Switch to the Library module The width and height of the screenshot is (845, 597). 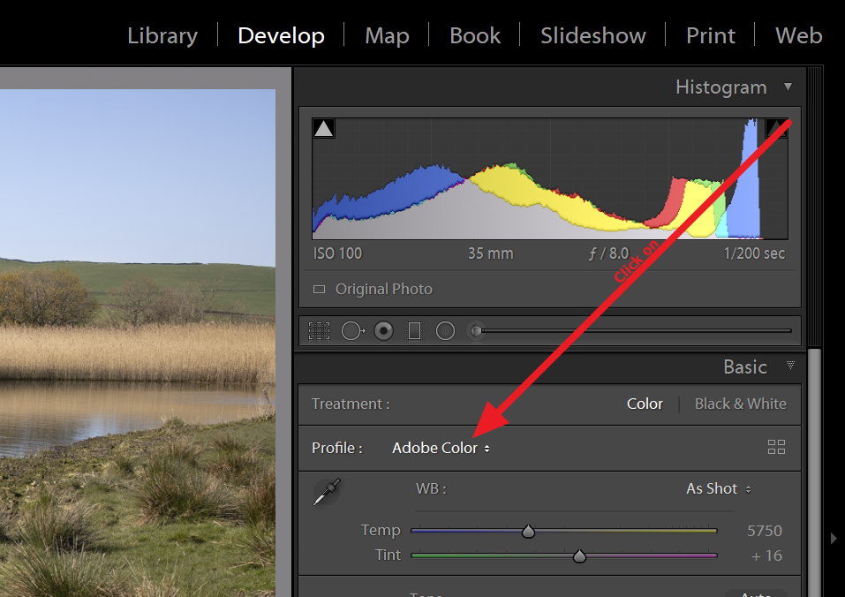coord(162,35)
